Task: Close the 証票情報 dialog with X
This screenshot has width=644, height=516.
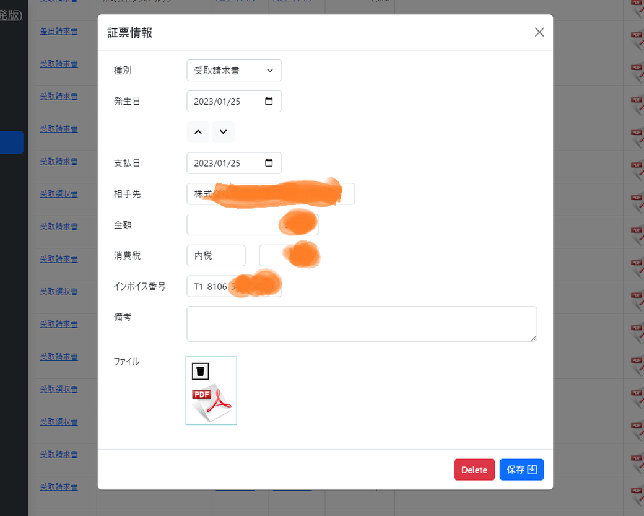Action: [x=539, y=32]
